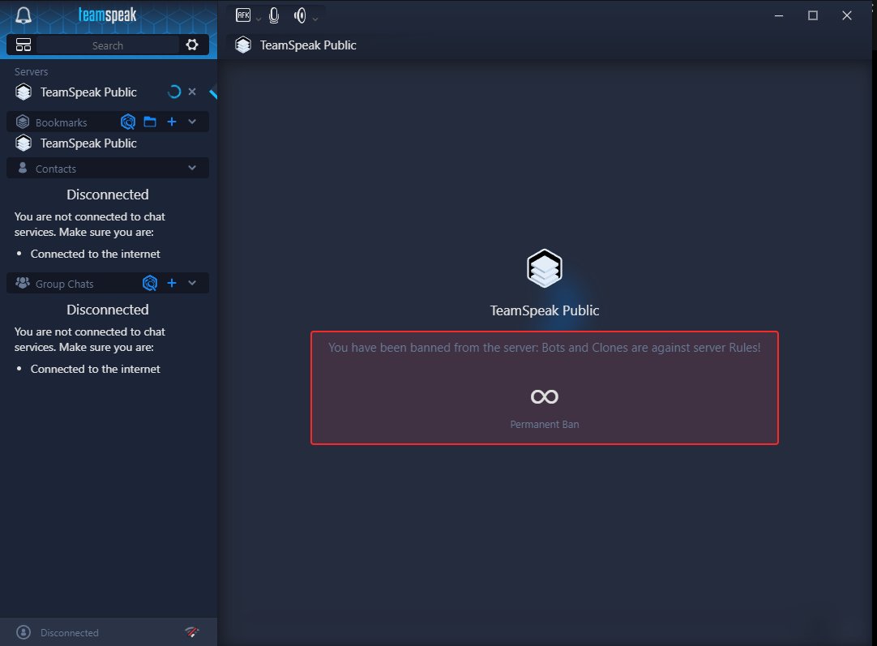Click the Disconnected heading under Contacts
Image resolution: width=877 pixels, height=646 pixels.
pos(107,195)
